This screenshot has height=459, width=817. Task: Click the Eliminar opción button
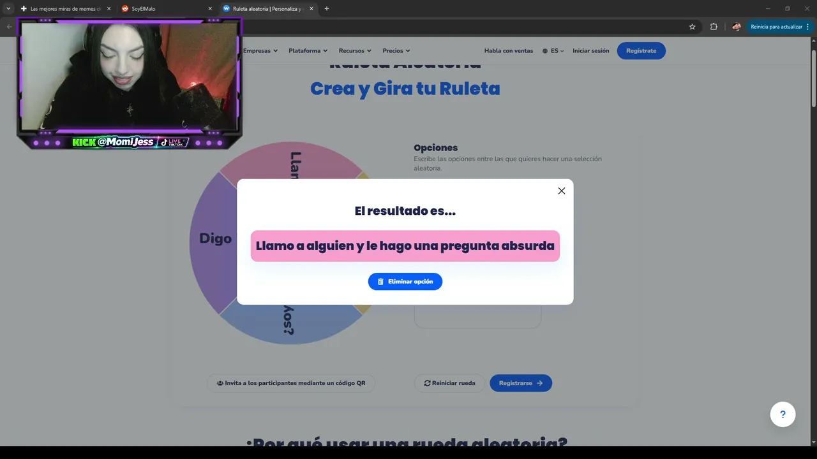(405, 282)
